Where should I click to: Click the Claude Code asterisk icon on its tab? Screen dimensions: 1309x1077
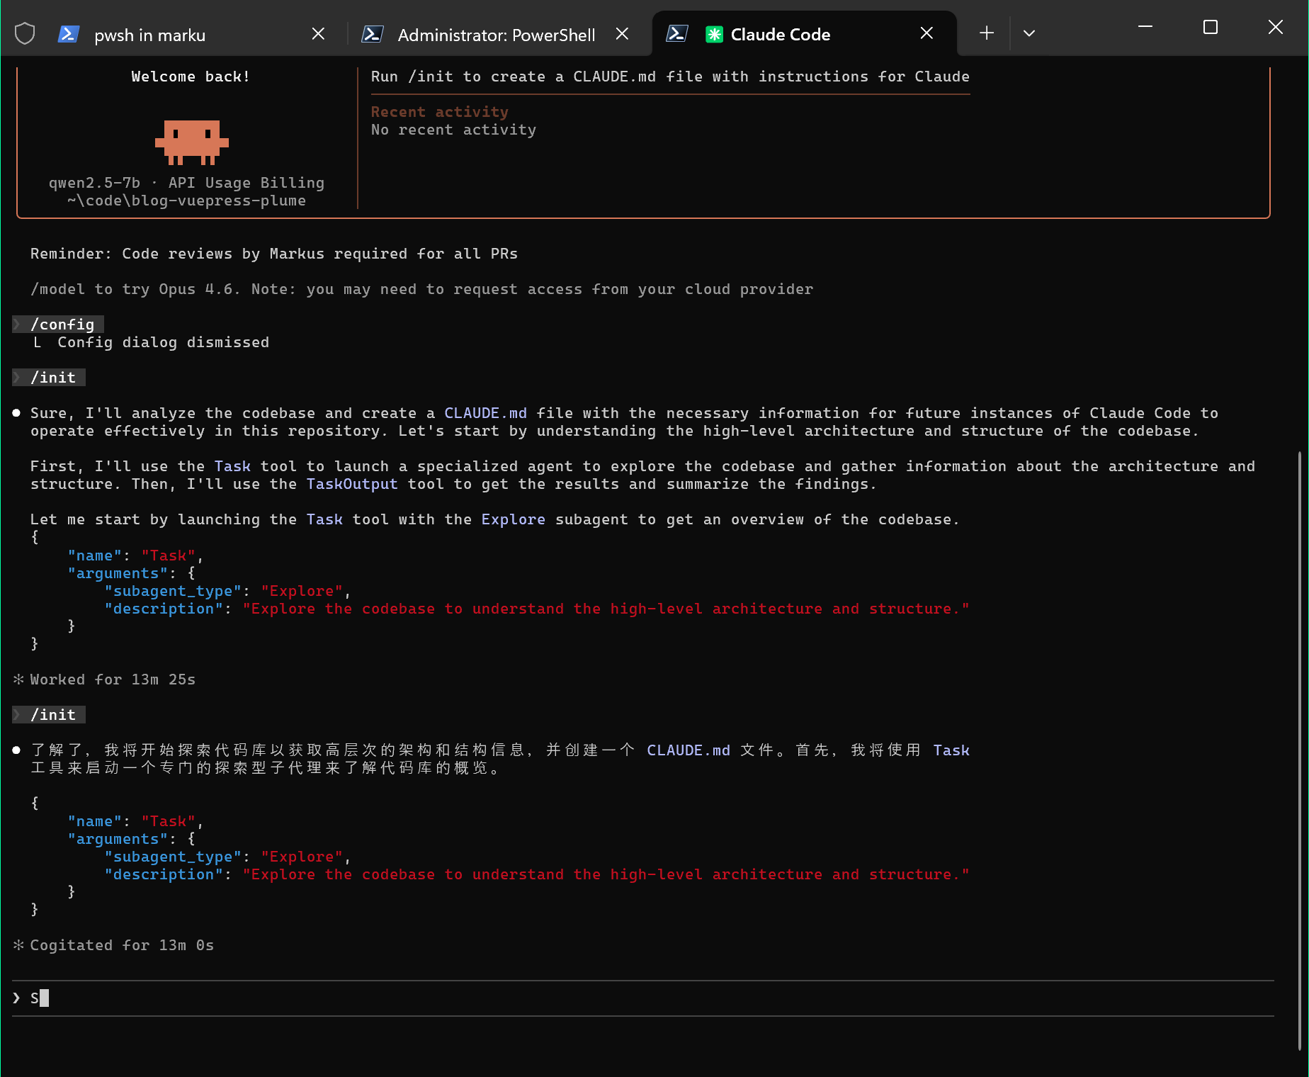coord(714,33)
